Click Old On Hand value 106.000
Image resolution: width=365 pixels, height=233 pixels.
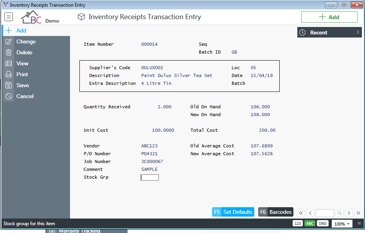(260, 107)
